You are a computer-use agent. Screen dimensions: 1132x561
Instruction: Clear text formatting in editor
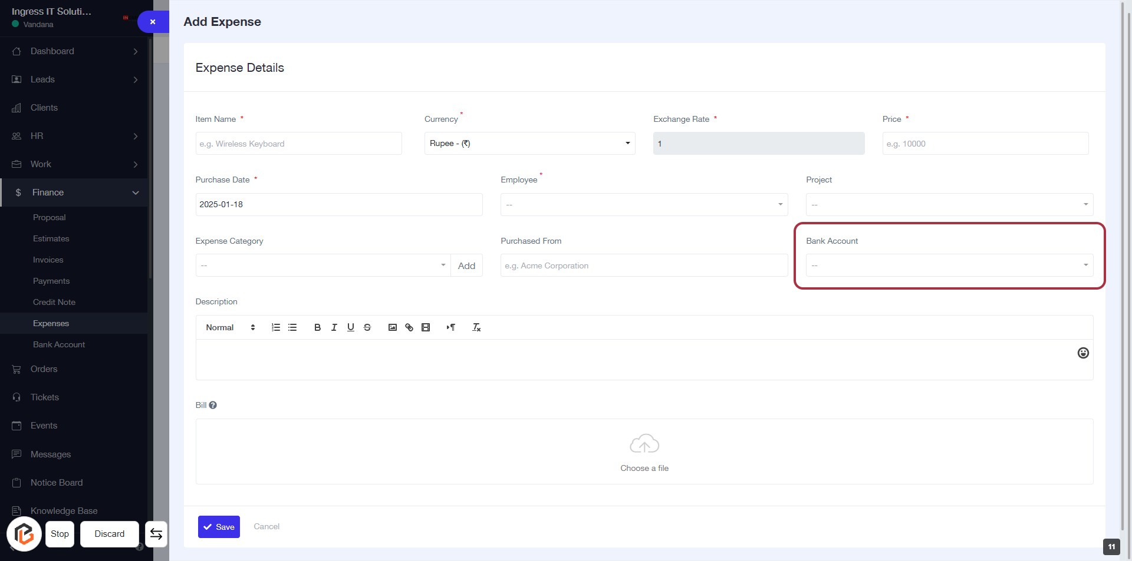(476, 327)
